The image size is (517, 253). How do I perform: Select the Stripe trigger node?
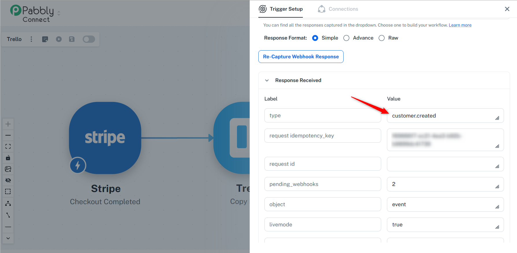click(x=105, y=138)
